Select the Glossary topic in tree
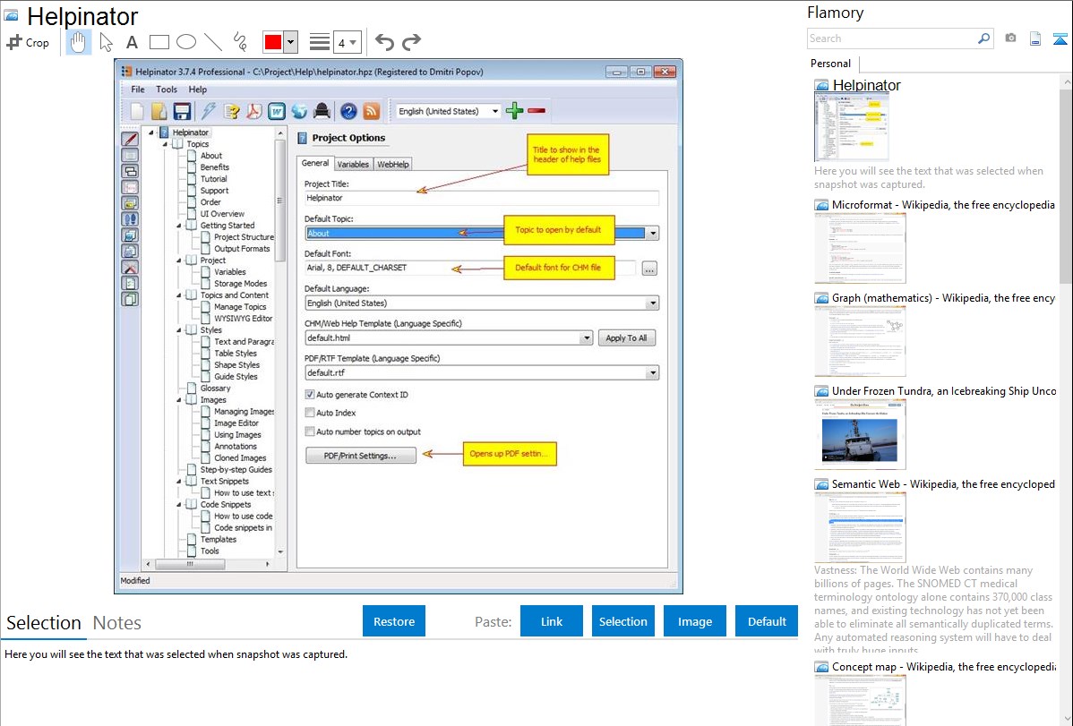The image size is (1073, 726). (215, 388)
